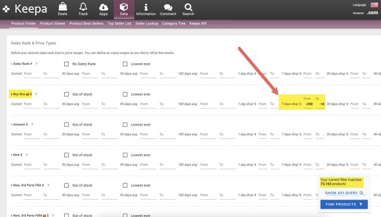Image resolution: width=381 pixels, height=217 pixels.
Task: Switch to Top Seller List tab
Action: [119, 23]
